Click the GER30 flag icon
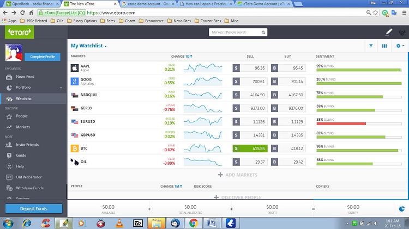Screen dimensions: 409x229 point(75,108)
